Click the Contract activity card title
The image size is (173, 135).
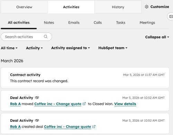[25, 75]
